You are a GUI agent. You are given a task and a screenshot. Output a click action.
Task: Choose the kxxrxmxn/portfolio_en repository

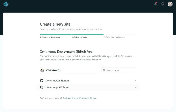pyautogui.click(x=88, y=87)
